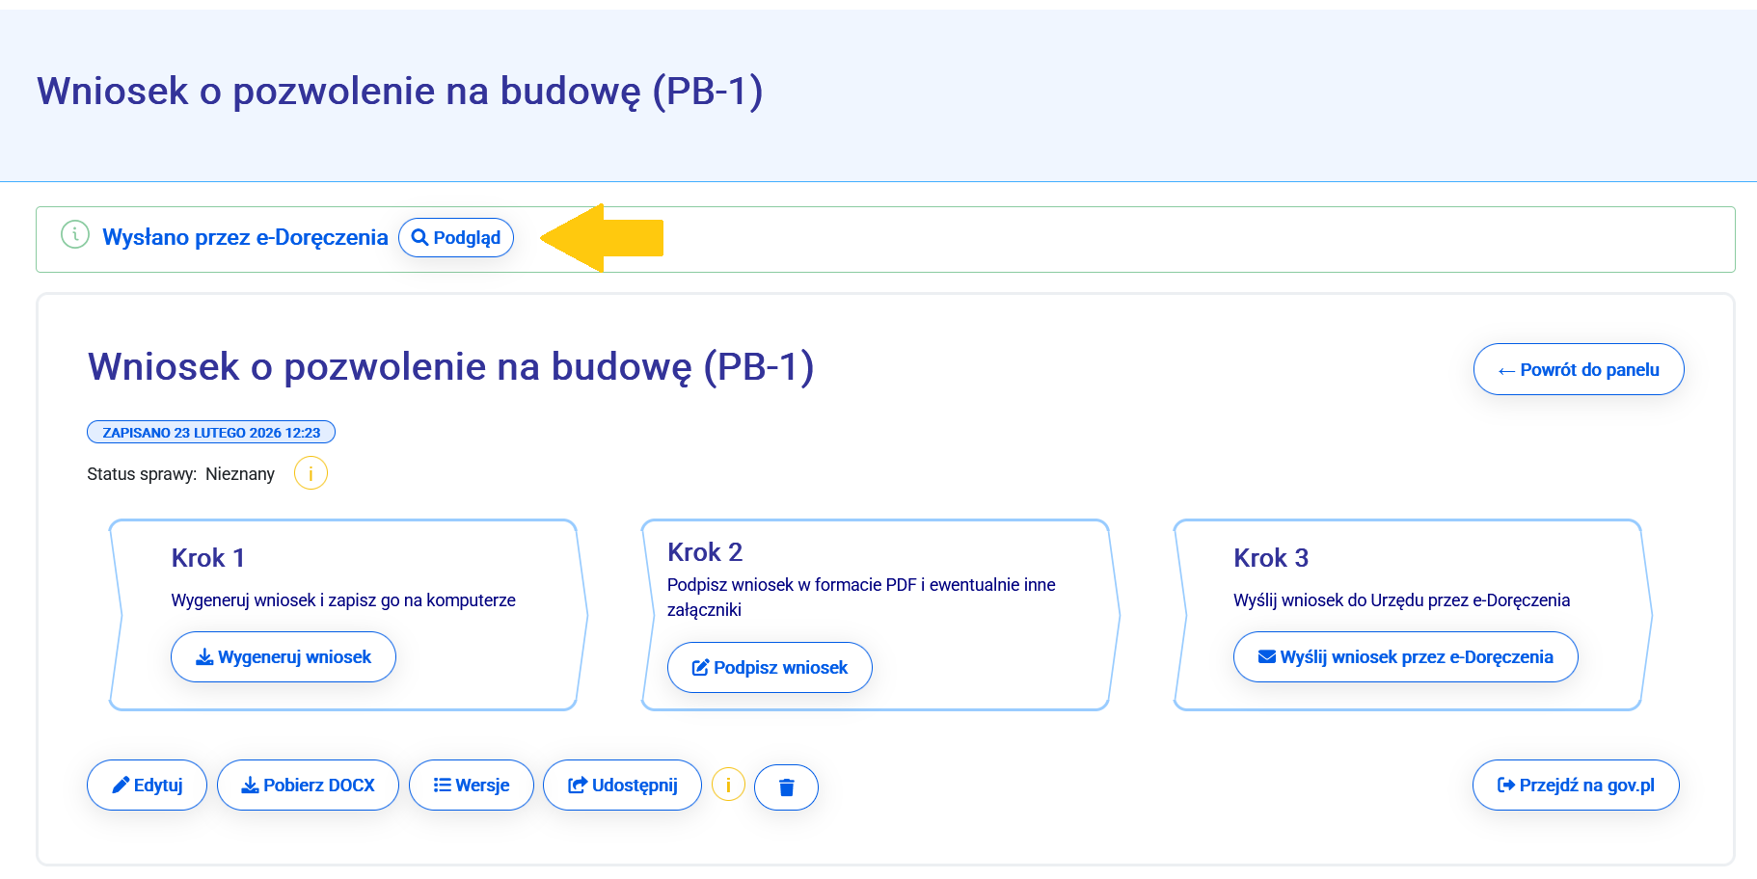Follow the Przejdź na gov.pl link
The image size is (1757, 879).
(1575, 786)
